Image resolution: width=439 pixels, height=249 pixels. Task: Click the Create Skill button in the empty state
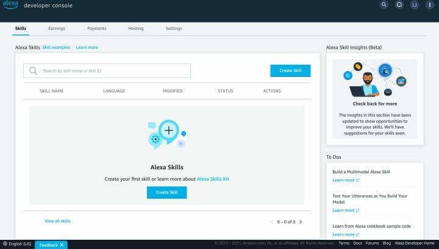tap(167, 192)
